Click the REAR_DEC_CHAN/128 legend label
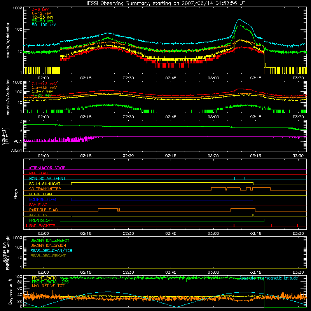This screenshot has height=311, width=311. coord(51,250)
